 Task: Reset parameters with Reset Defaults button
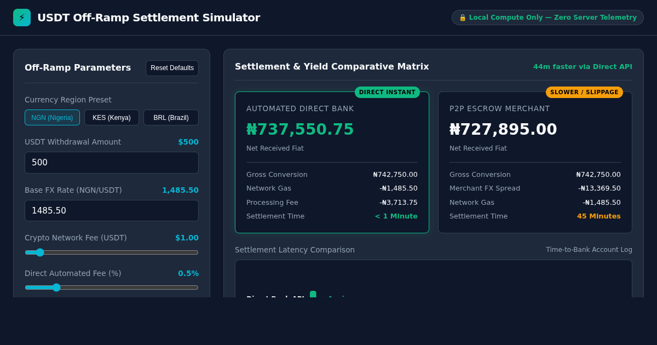[x=172, y=68]
